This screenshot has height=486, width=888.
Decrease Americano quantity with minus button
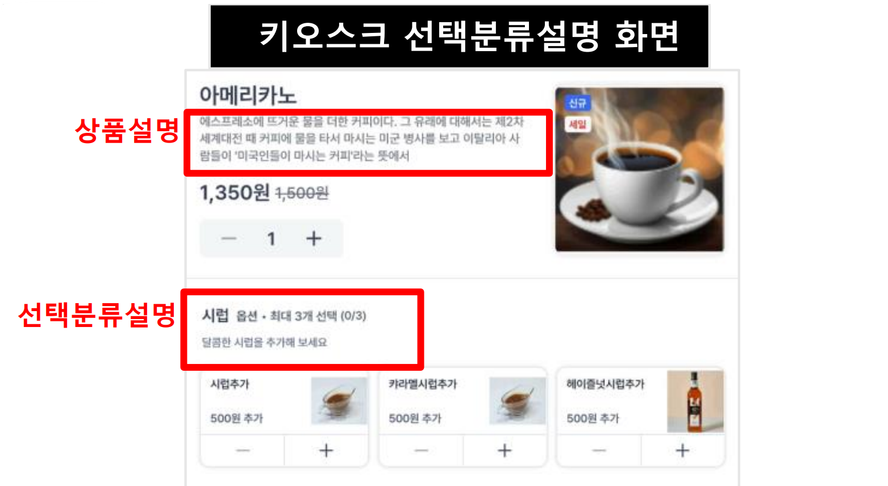click(x=229, y=238)
